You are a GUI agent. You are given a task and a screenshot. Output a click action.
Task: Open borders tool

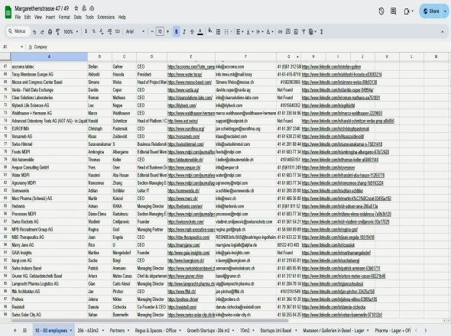(x=219, y=31)
